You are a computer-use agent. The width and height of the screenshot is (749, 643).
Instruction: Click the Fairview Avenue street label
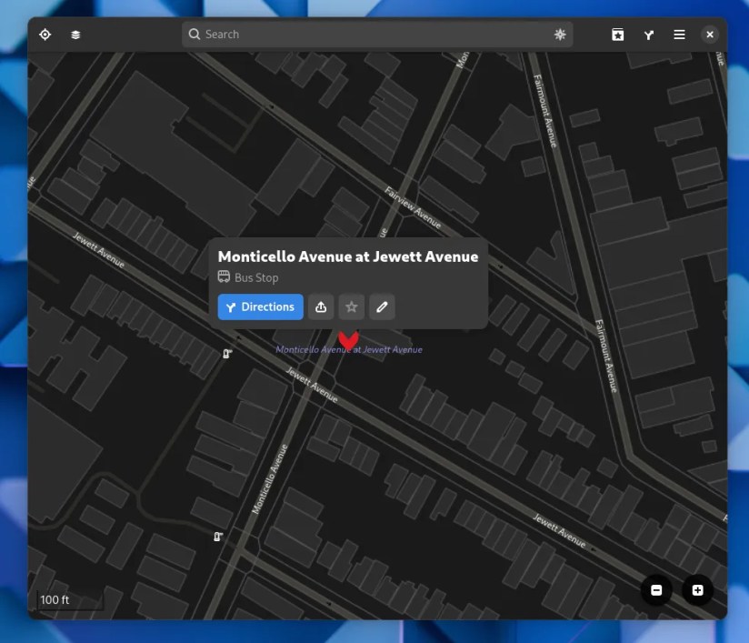[413, 207]
